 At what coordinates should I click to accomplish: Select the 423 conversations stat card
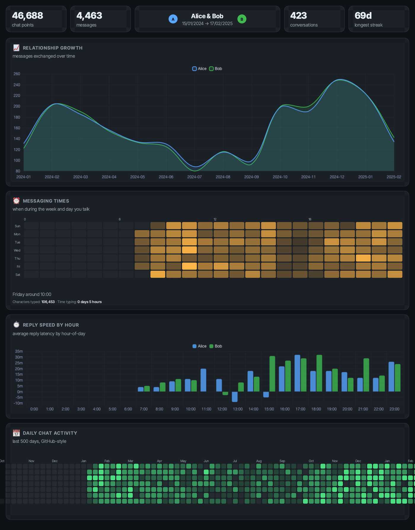tap(314, 19)
